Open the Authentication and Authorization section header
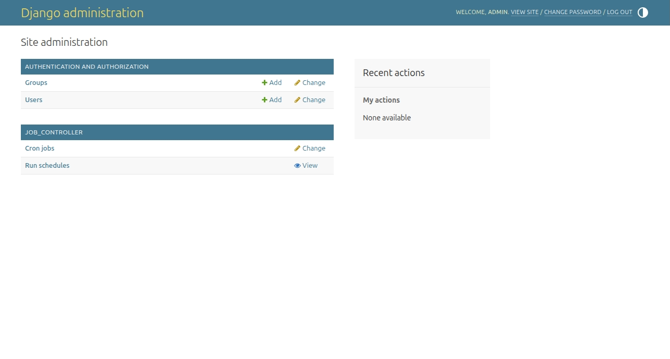This screenshot has width=670, height=359. click(87, 67)
